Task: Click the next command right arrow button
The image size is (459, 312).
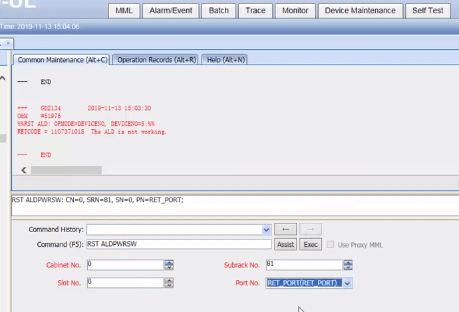Action: point(311,229)
